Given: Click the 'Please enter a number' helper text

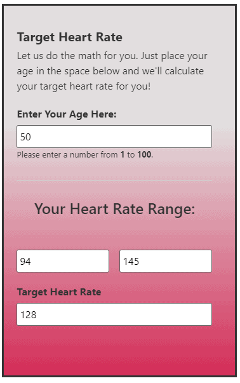Looking at the screenshot, I should click(85, 154).
